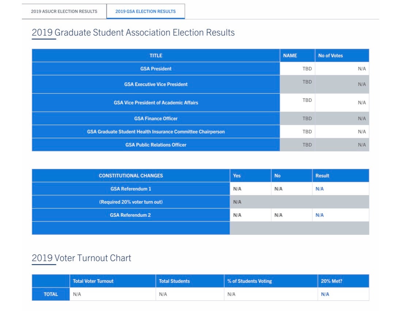Switch to the 2019 ASUCR Election Results tab
The image size is (402, 311).
[64, 11]
